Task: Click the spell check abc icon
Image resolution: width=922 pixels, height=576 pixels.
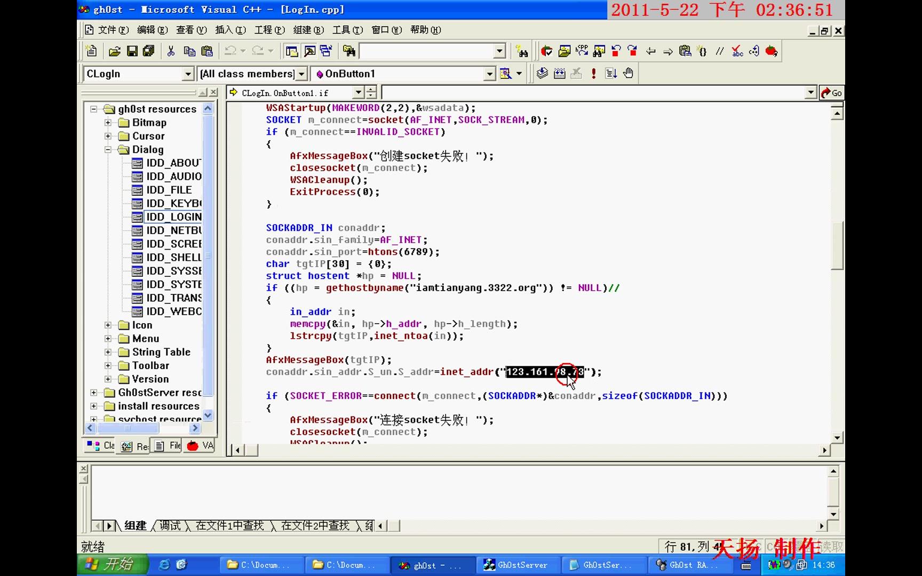Action: (x=737, y=51)
